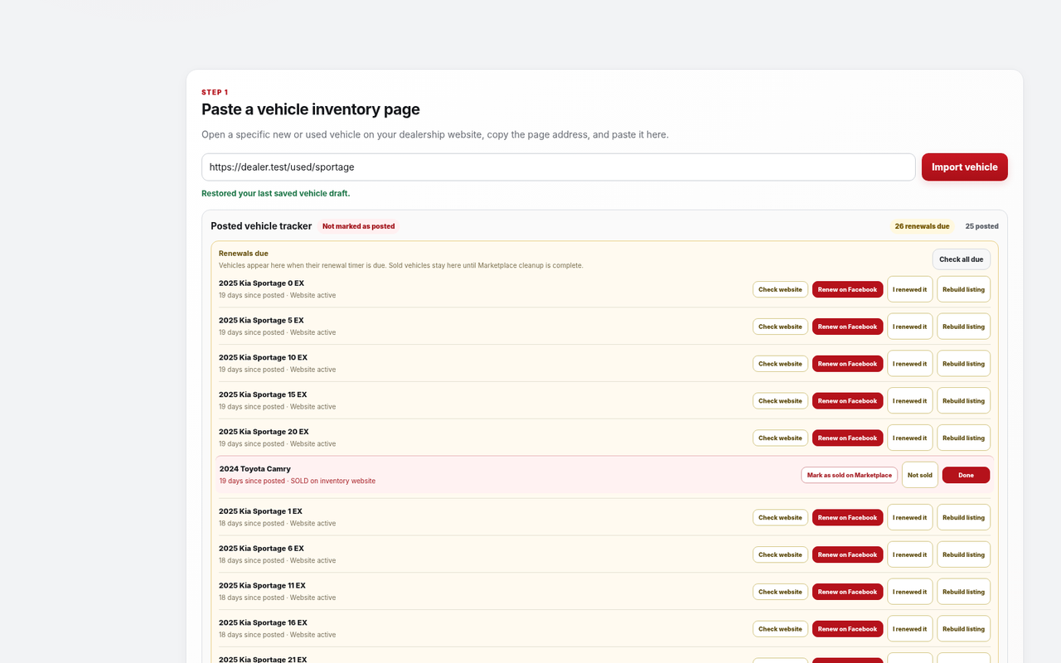Select the 2025 Kia Sportage 0 EX title
The image size is (1061, 663).
point(261,283)
